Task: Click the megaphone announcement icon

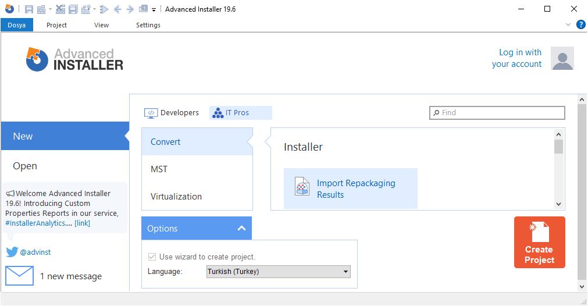Action: point(10,194)
